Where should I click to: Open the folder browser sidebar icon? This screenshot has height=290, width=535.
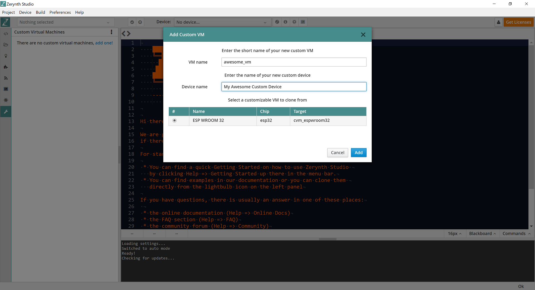coord(6,45)
